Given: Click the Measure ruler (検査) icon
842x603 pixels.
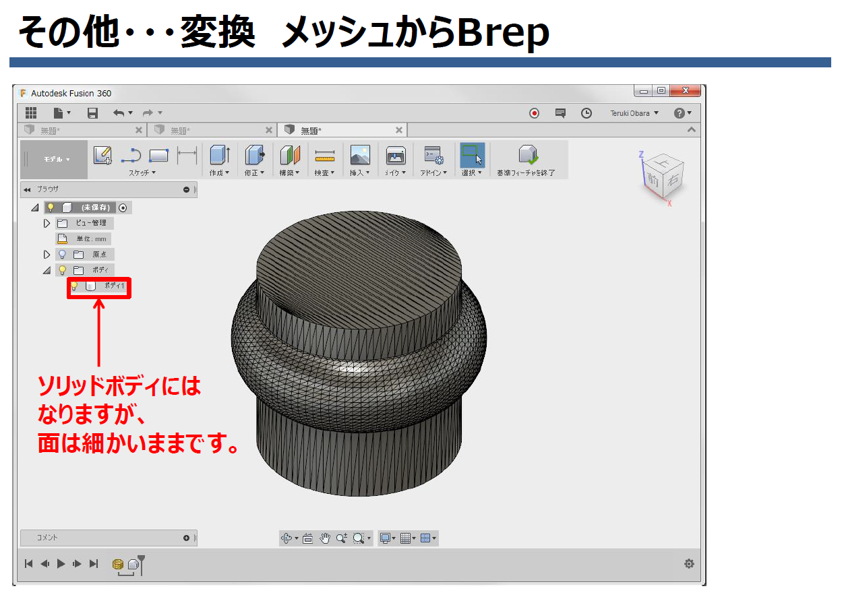Looking at the screenshot, I should point(325,156).
